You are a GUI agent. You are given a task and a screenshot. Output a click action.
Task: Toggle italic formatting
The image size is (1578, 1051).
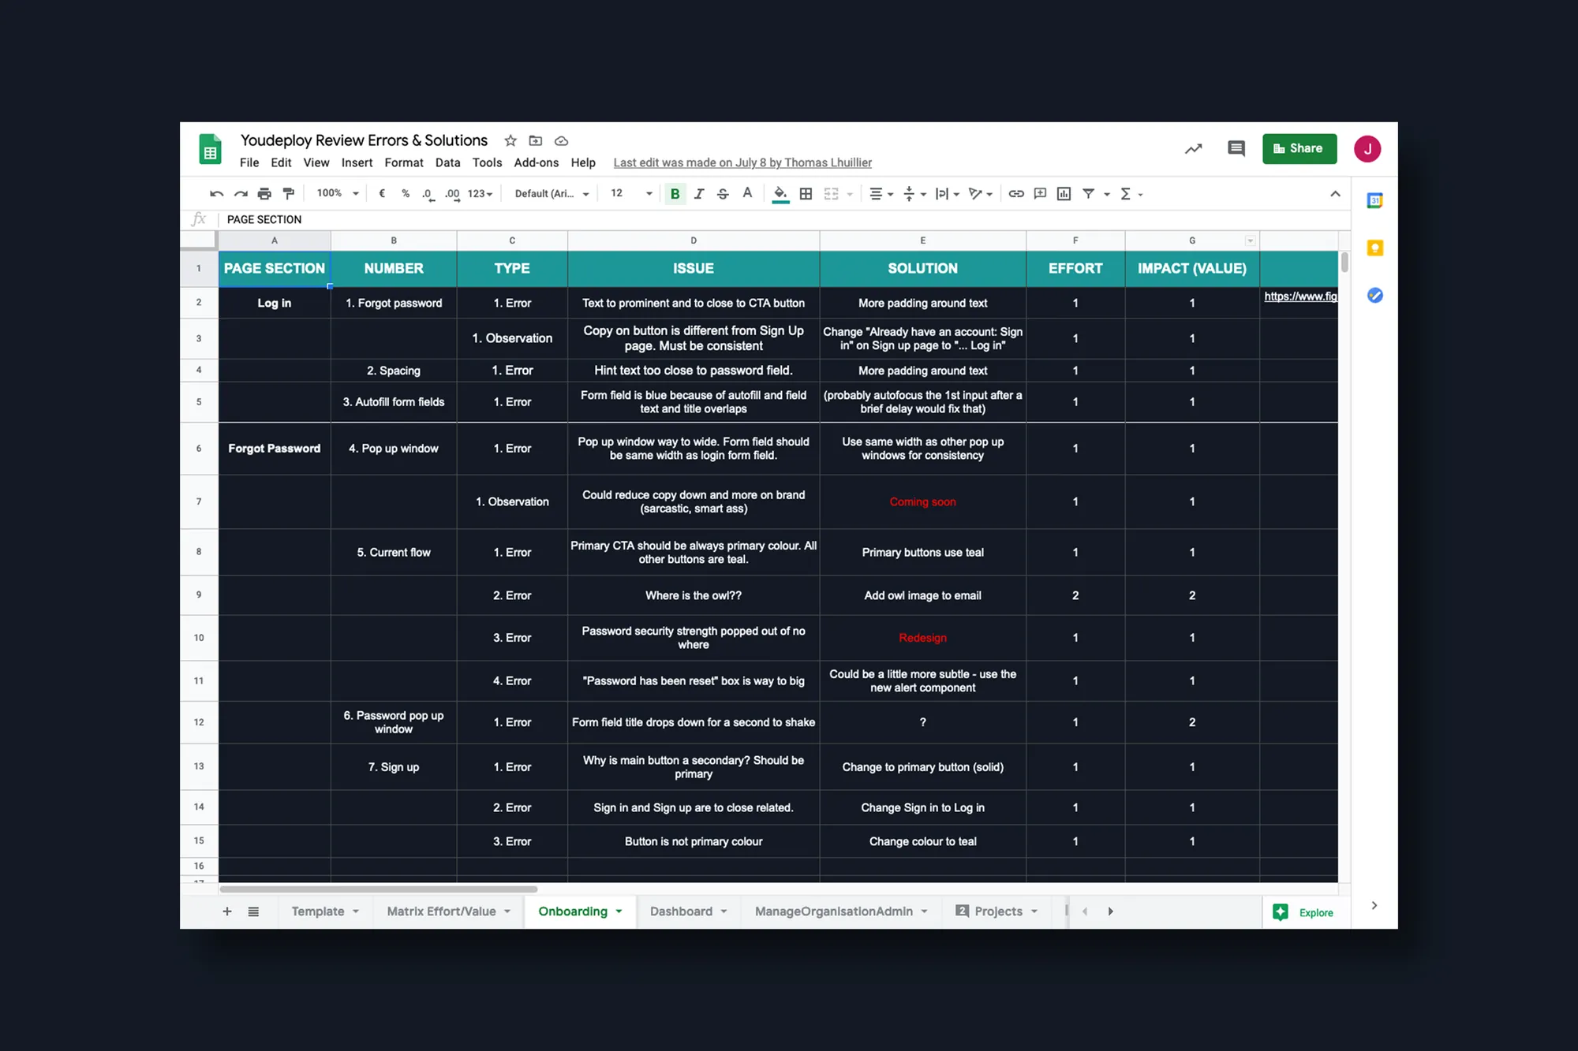699,194
